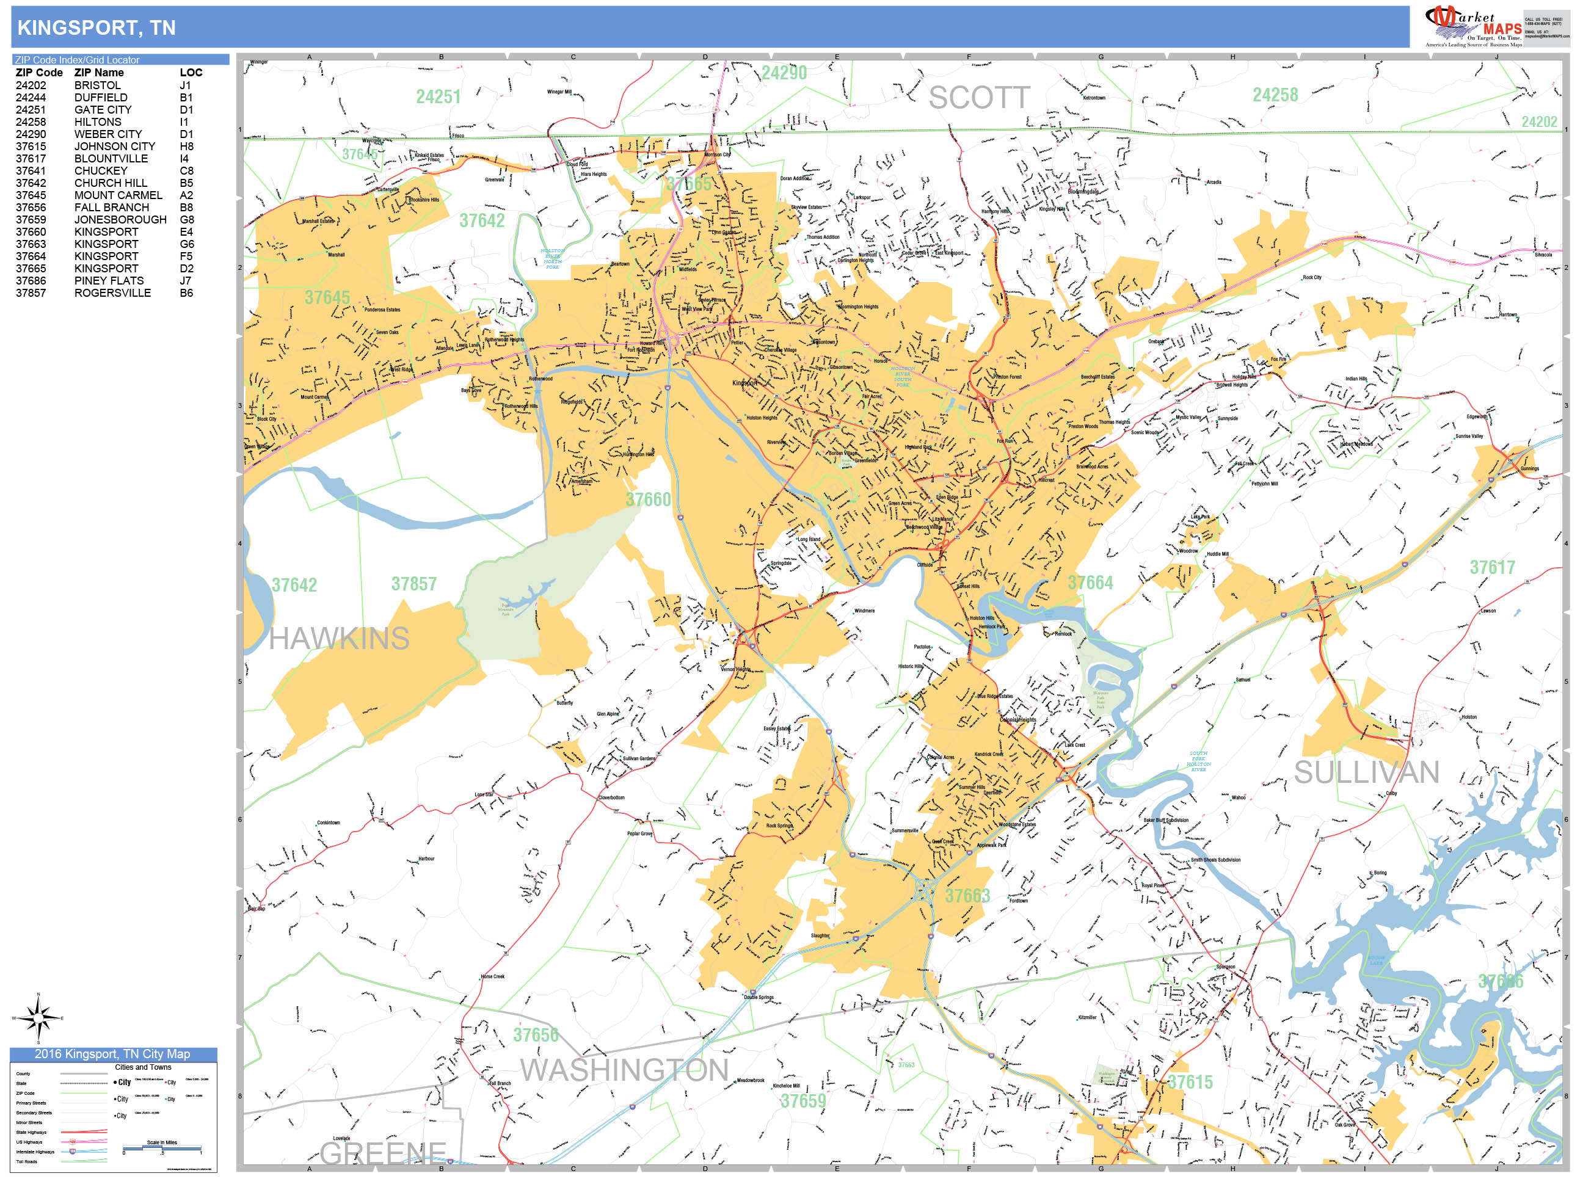Click the 24258 ZIP label on map
The image size is (1583, 1187).
pos(1275,95)
